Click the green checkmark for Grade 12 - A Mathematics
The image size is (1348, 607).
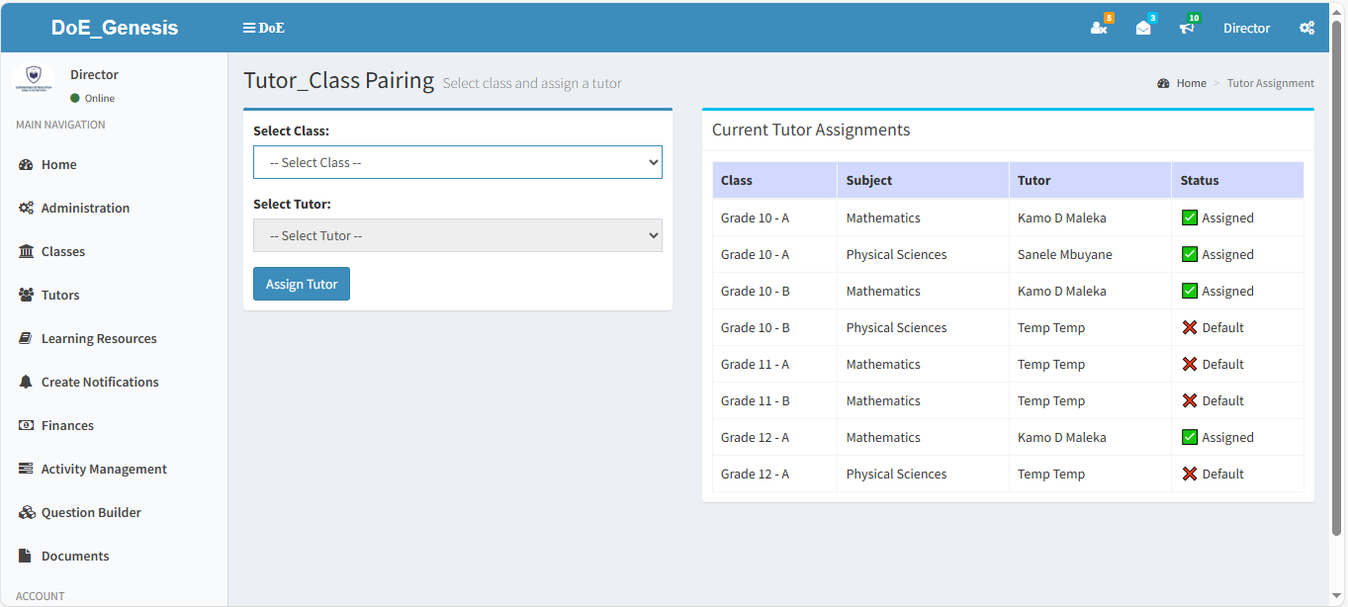[1190, 437]
